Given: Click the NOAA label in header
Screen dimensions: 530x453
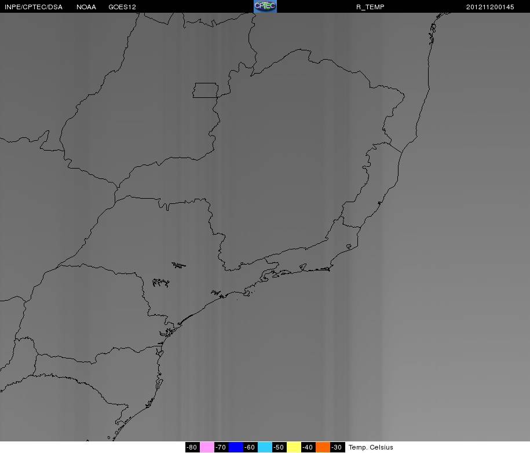Looking at the screenshot, I should (86, 7).
